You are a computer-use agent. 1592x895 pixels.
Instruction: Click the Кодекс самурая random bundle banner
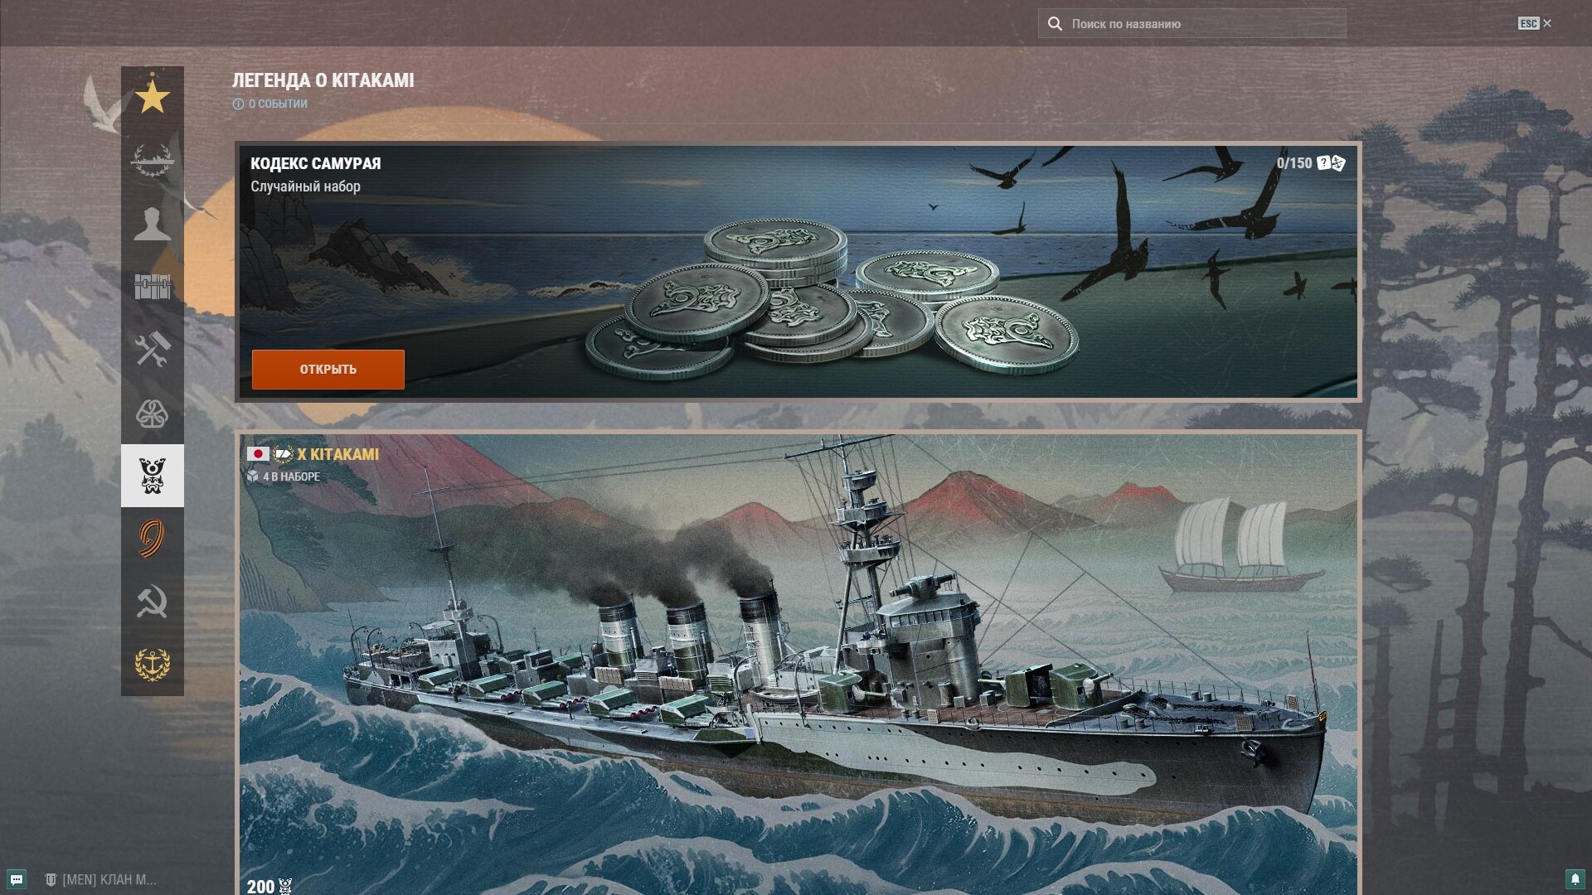click(798, 272)
